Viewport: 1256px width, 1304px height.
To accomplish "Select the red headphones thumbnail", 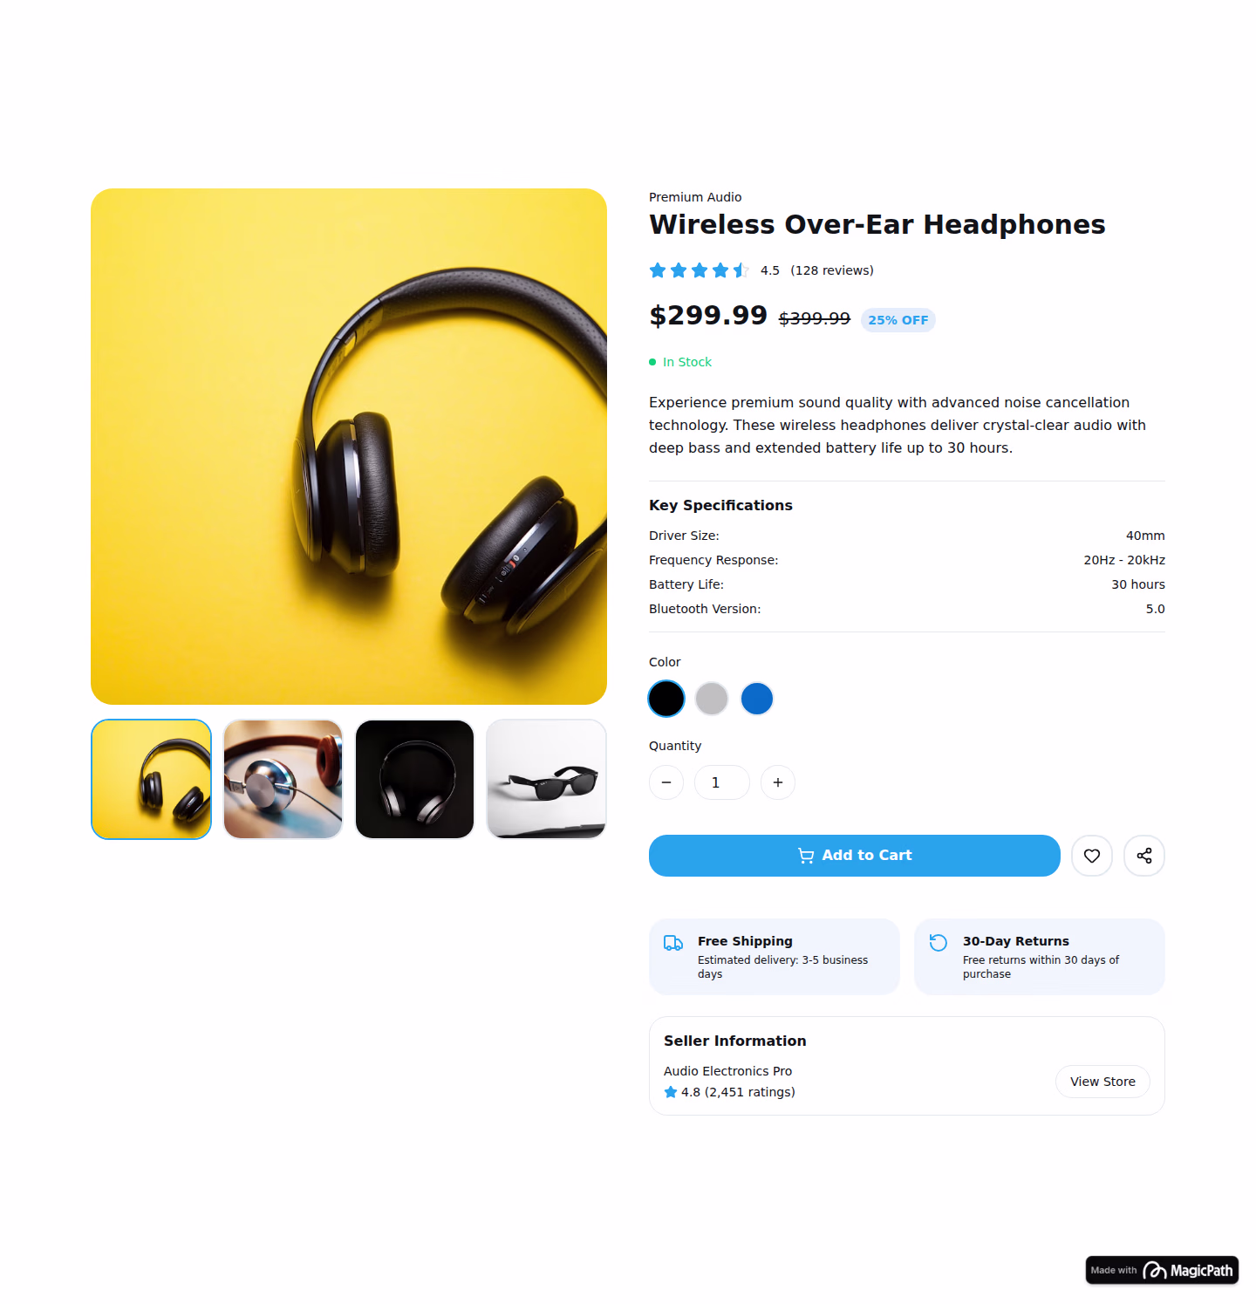I will pos(283,779).
